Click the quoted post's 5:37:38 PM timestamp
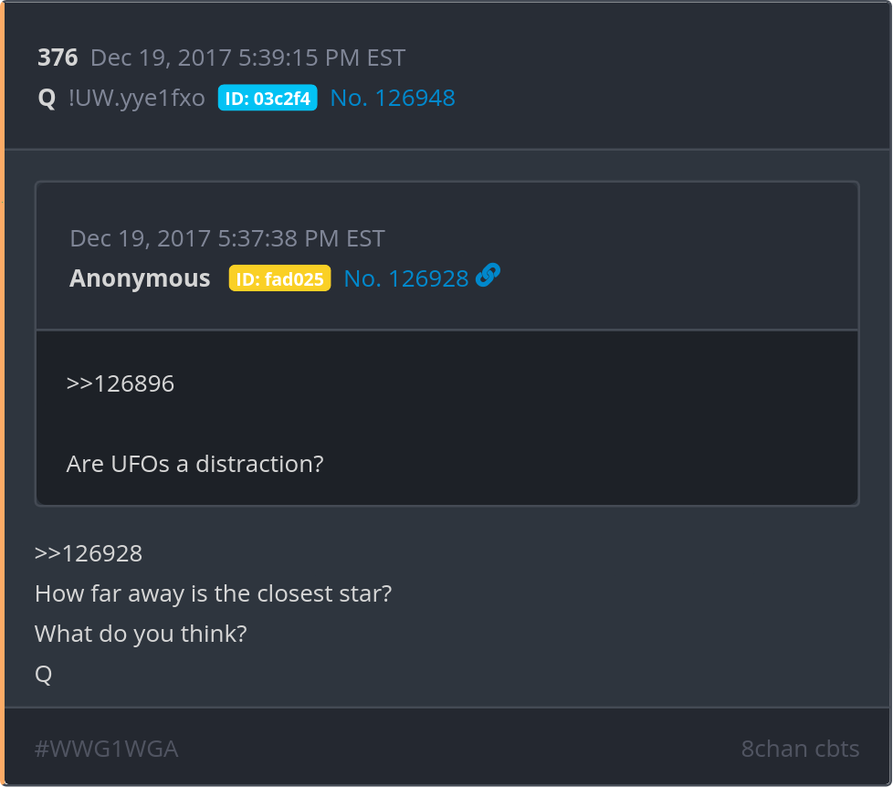Image resolution: width=893 pixels, height=787 pixels. click(x=227, y=239)
